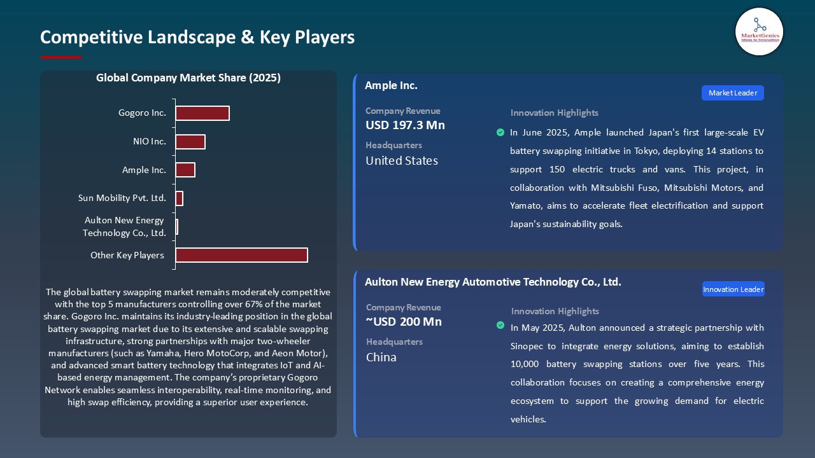Select the NIO Inc. market share bar
The width and height of the screenshot is (815, 458).
click(x=190, y=142)
